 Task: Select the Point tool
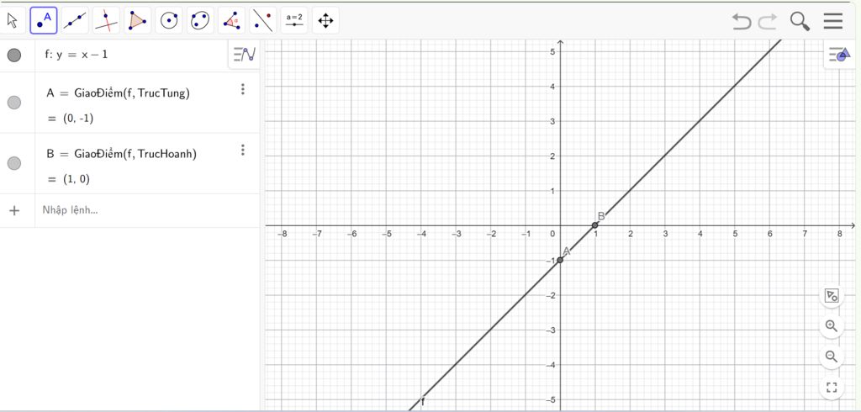[x=44, y=21]
